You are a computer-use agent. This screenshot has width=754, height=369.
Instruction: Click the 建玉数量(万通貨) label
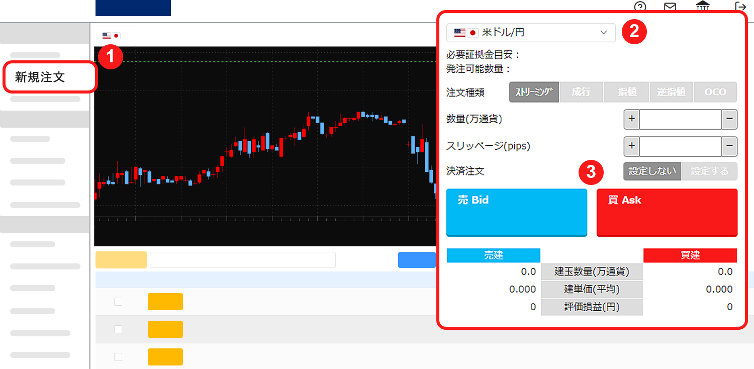coord(592,272)
